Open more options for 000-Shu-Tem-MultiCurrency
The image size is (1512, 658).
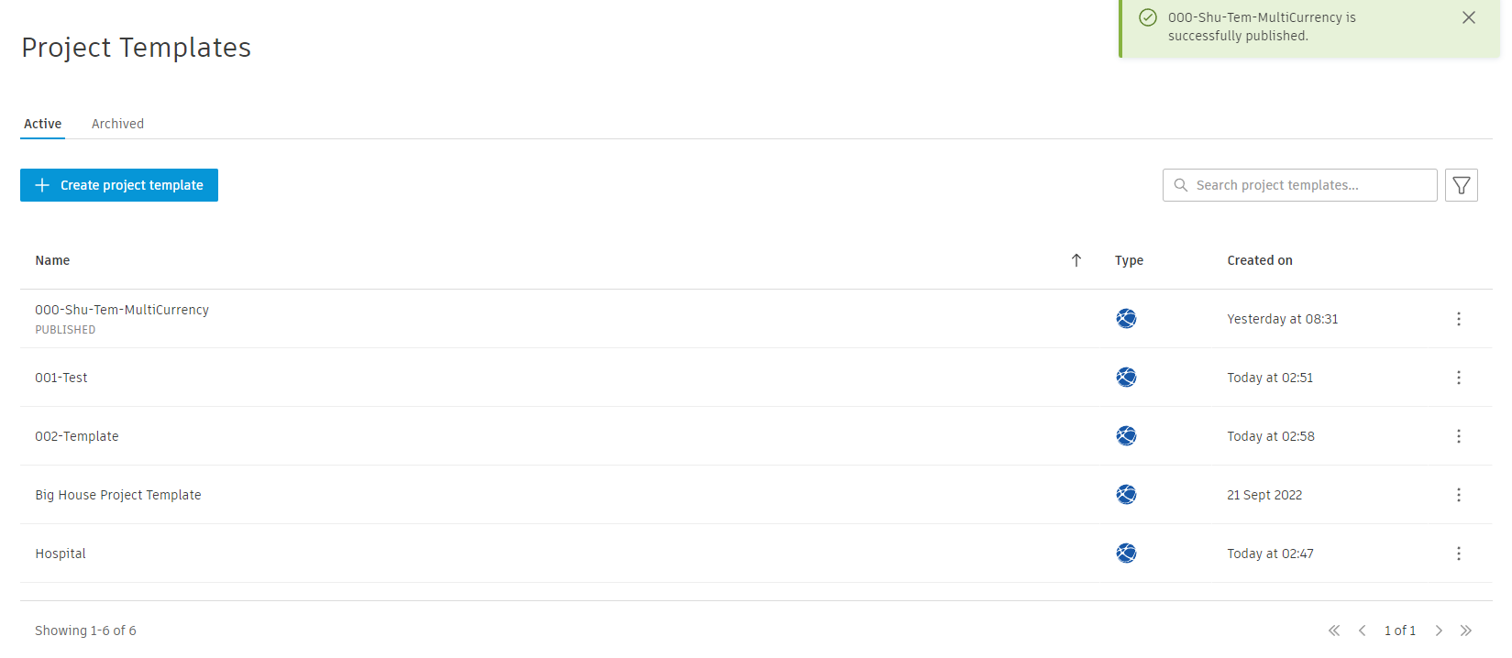1458,319
